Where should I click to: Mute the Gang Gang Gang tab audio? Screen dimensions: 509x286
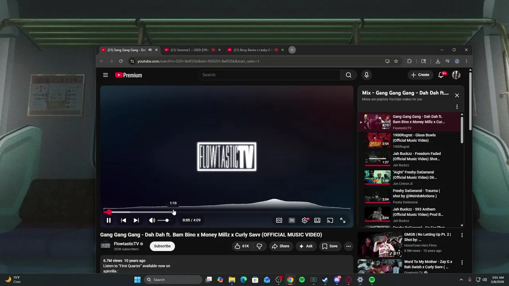pos(150,50)
